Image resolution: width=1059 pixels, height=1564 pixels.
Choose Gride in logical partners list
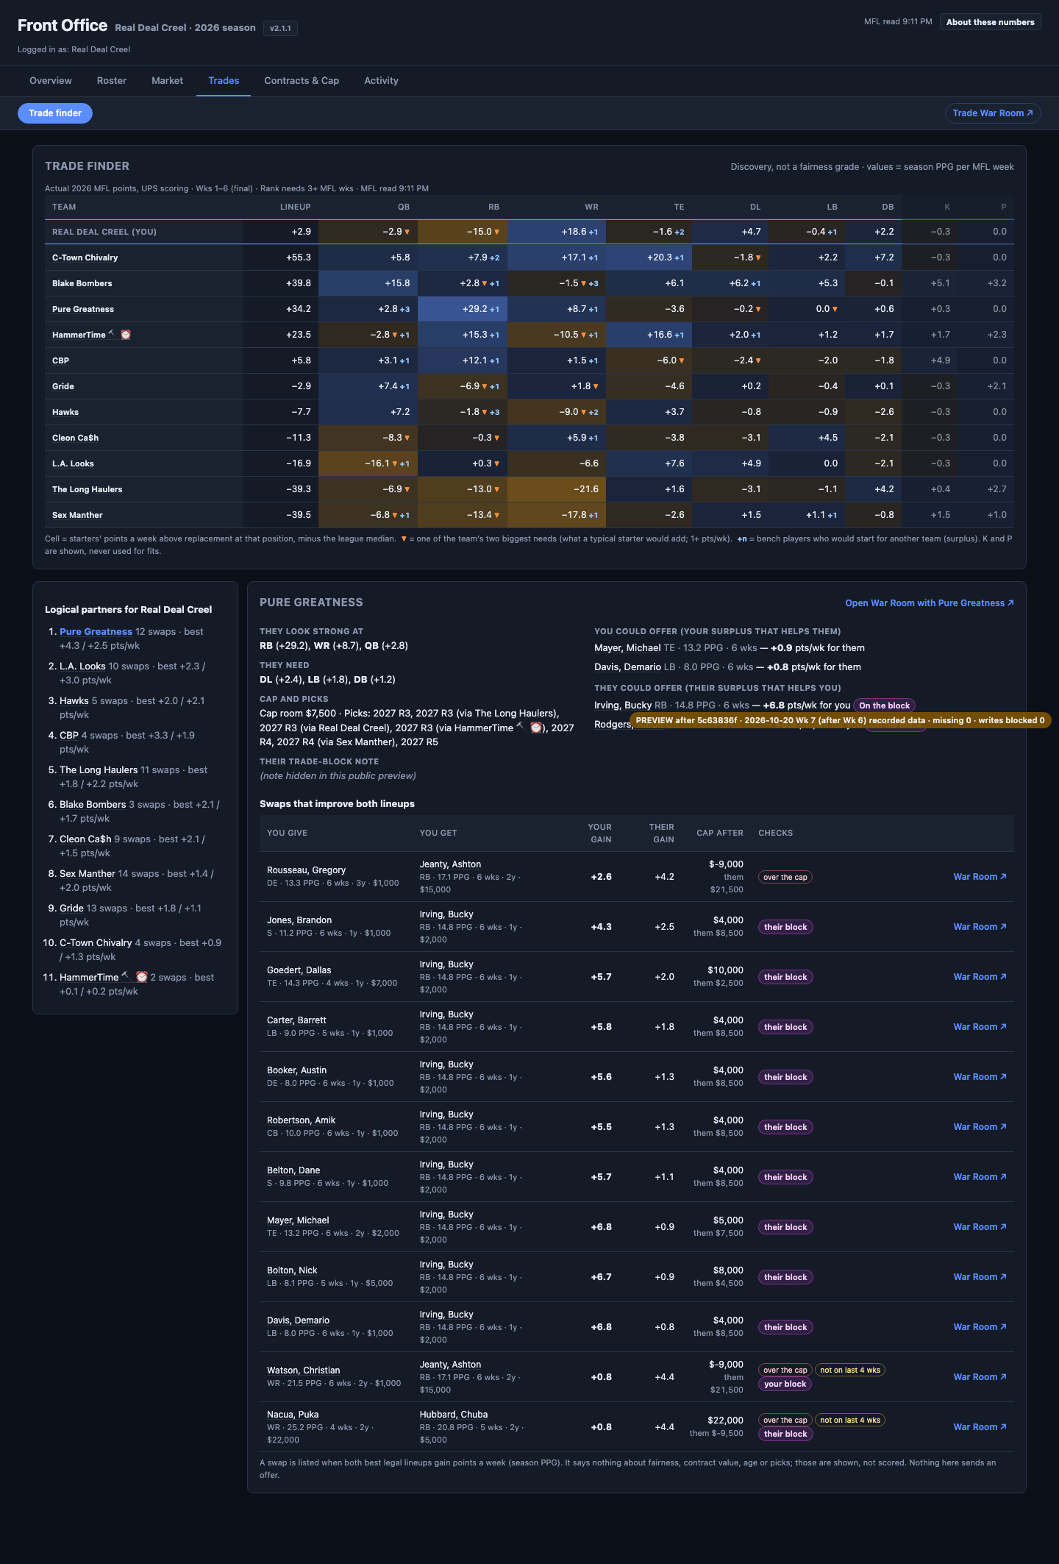pos(71,909)
